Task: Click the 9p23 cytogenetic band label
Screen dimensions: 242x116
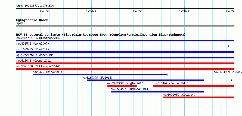Action: click(20, 24)
